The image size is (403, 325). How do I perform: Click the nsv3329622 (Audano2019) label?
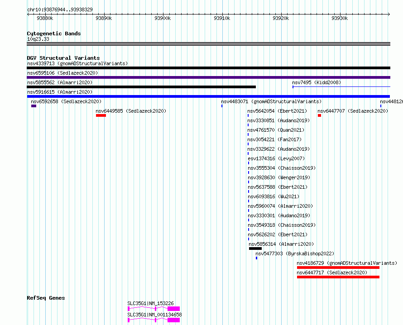tap(278, 149)
